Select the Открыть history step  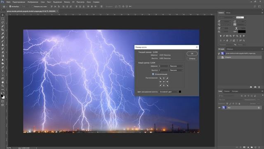point(239,57)
